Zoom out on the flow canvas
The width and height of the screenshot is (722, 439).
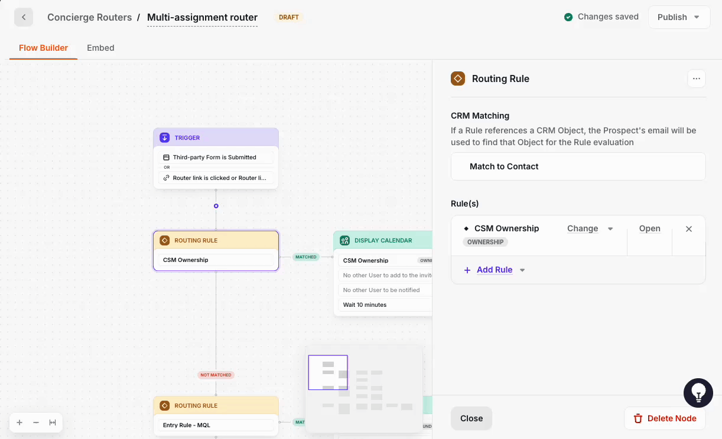(x=36, y=422)
